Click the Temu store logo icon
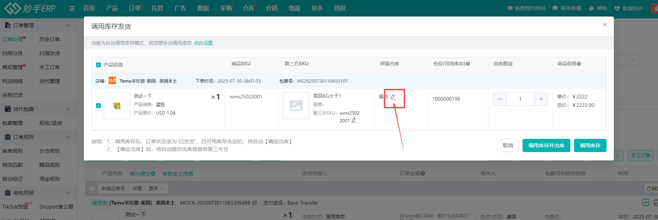The image size is (658, 220). 112,81
